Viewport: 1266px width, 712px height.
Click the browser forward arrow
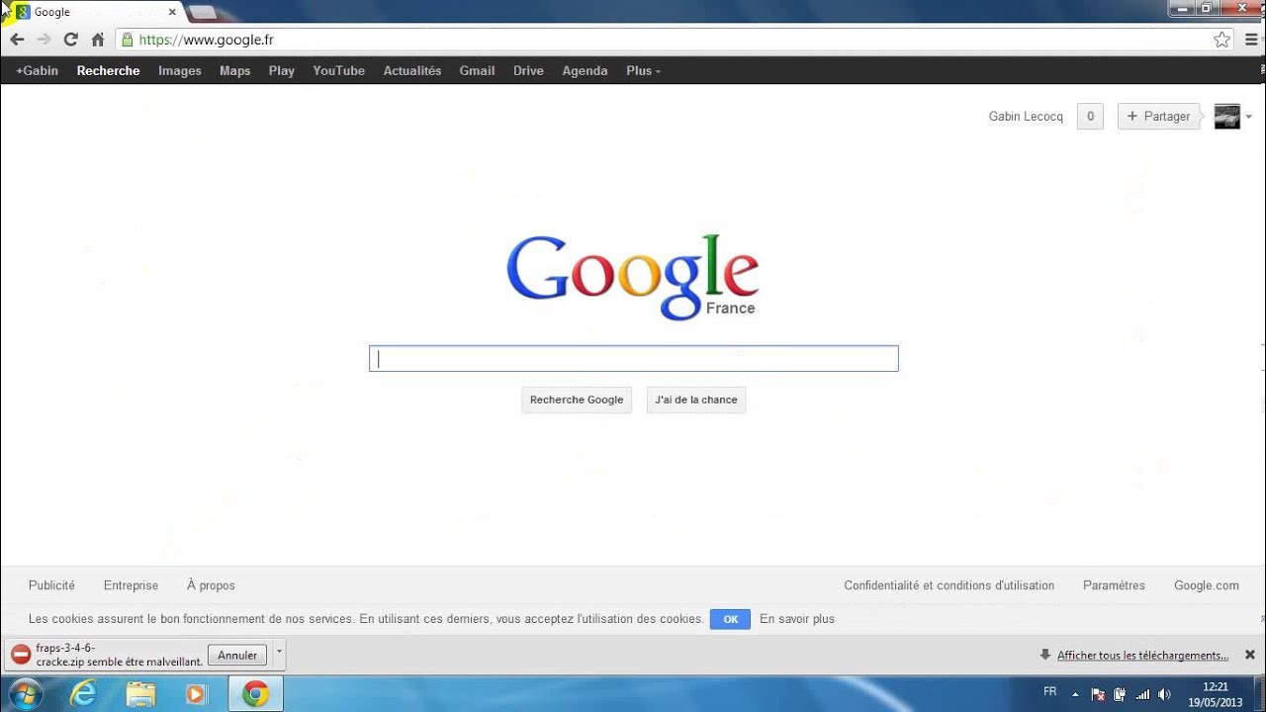(44, 40)
